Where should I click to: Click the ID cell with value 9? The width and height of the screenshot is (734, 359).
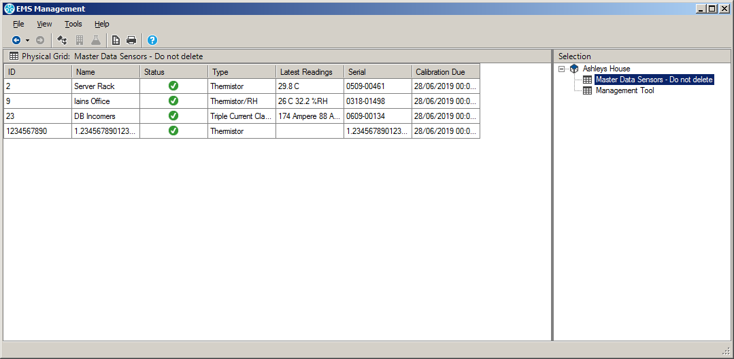click(x=38, y=101)
